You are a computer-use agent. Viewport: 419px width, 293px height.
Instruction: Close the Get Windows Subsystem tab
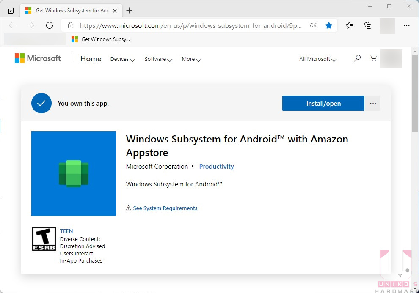point(115,11)
